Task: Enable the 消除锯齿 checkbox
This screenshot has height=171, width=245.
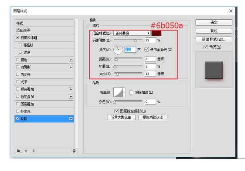Action: coord(131,93)
